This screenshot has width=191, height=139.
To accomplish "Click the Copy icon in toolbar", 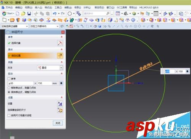I will [x=42, y=13].
